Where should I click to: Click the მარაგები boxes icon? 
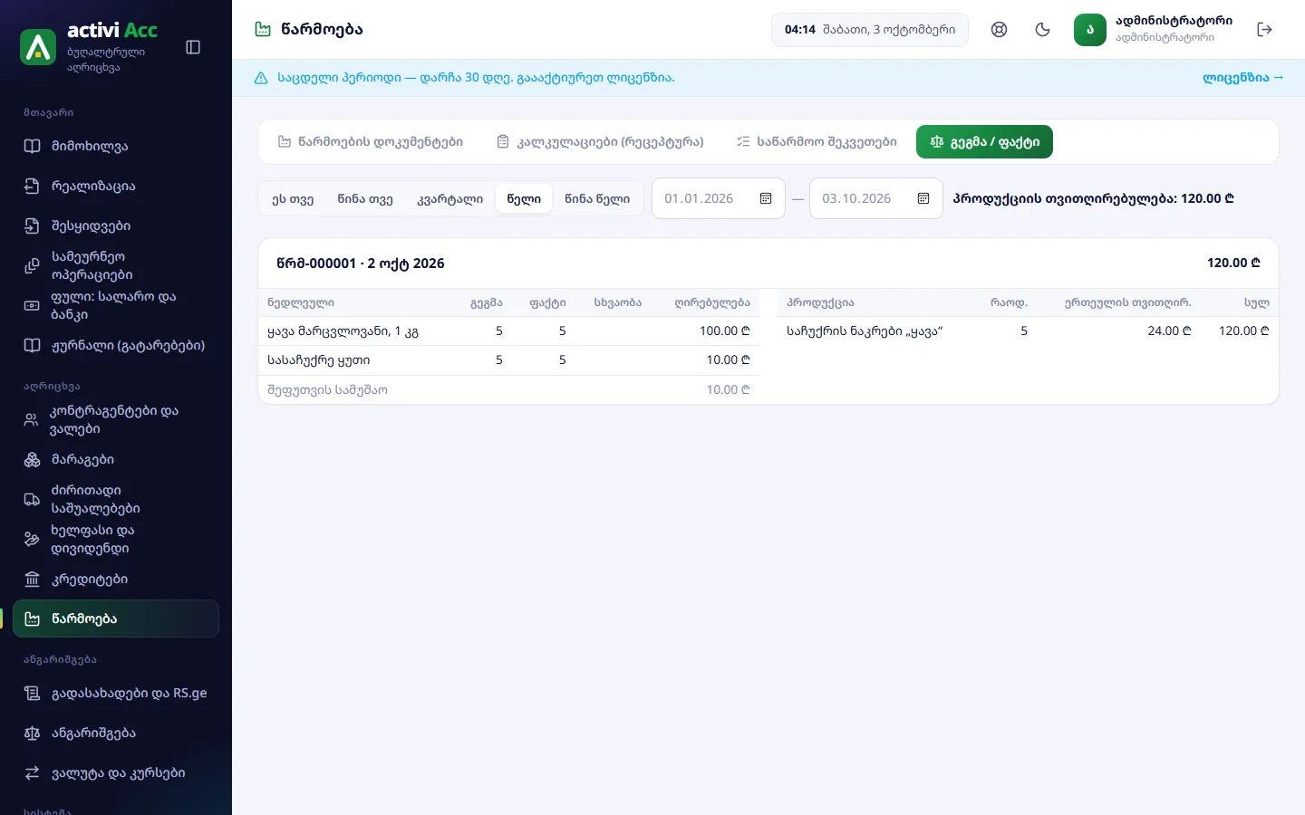[x=32, y=459]
